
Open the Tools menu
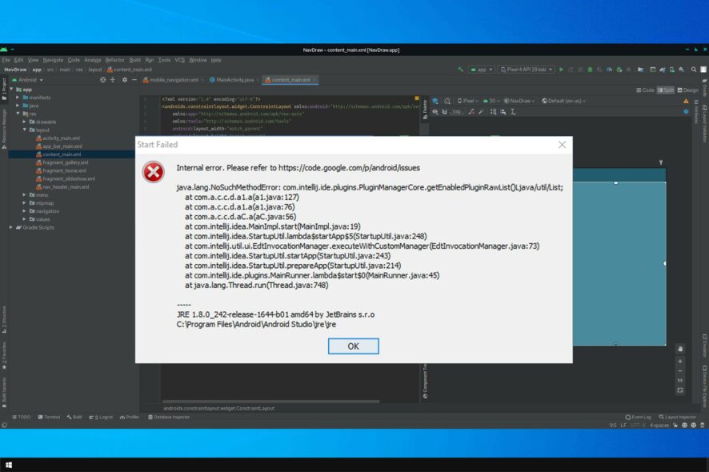point(165,60)
